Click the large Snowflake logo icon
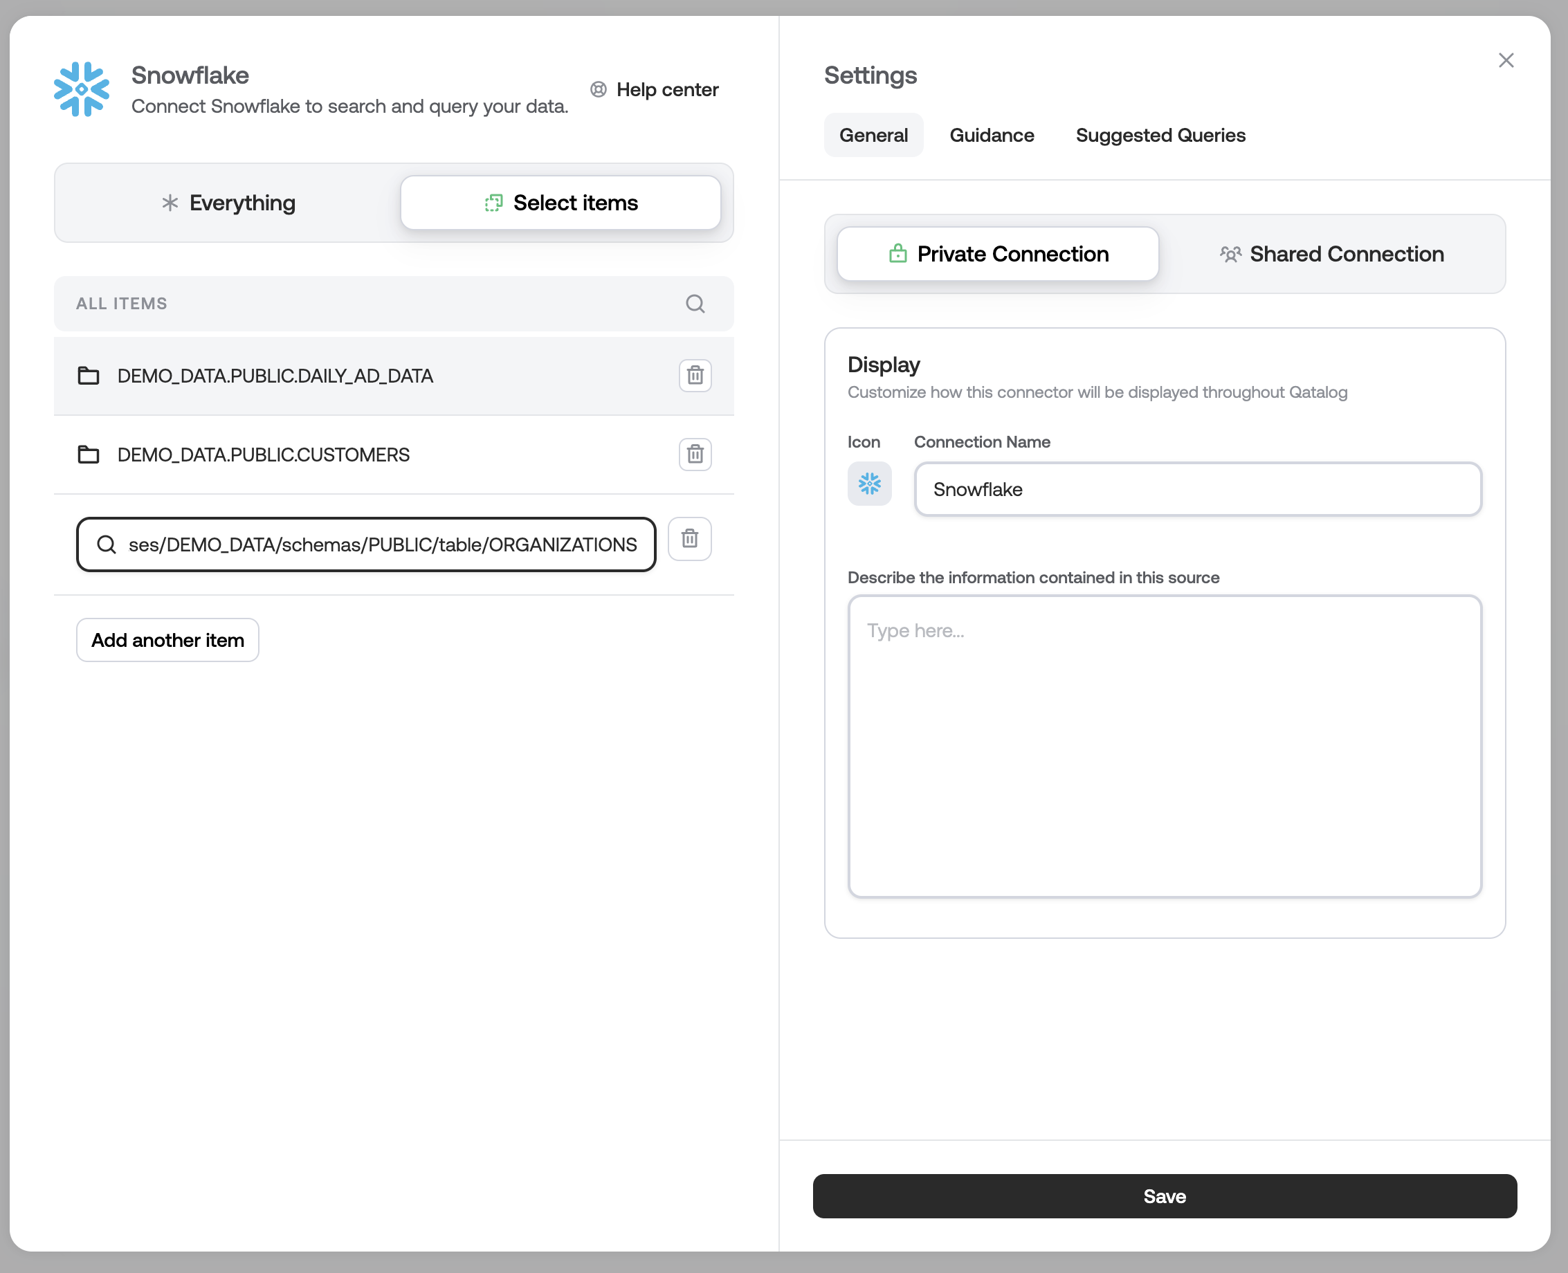This screenshot has height=1273, width=1568. coord(82,89)
